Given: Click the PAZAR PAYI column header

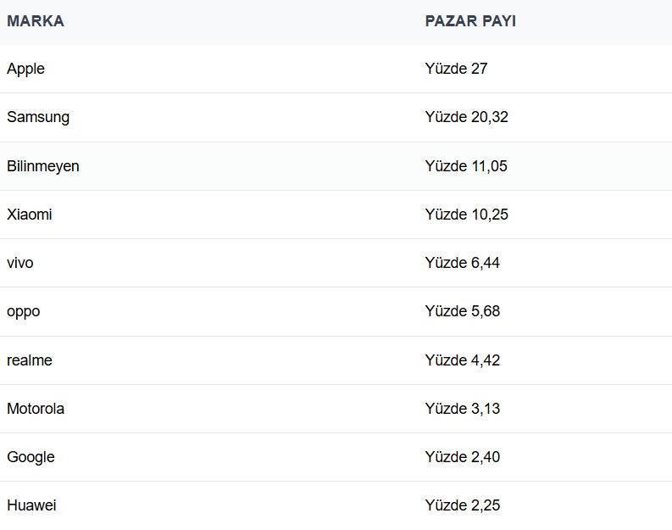Looking at the screenshot, I should 470,21.
